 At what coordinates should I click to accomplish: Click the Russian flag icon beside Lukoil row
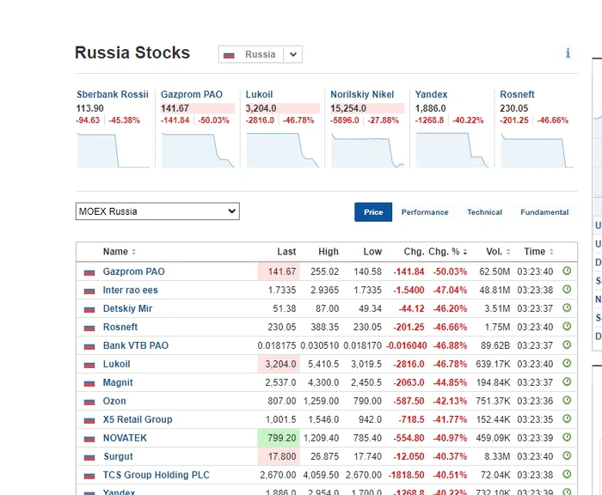[x=89, y=364]
